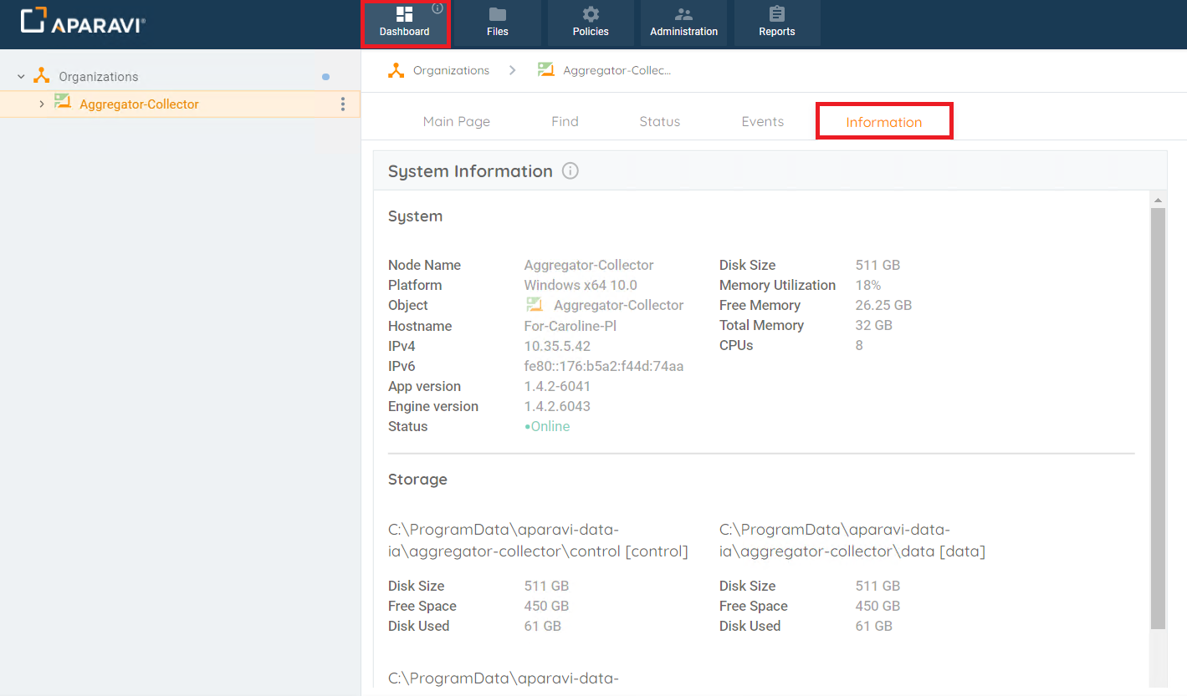Switch to the Status tab

pos(659,121)
